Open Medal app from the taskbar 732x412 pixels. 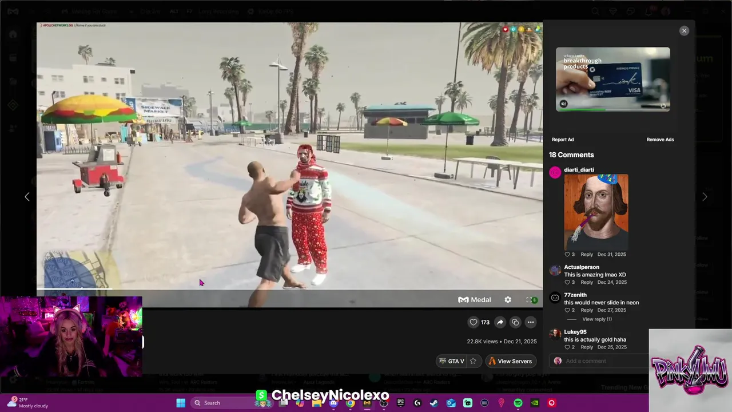(367, 403)
